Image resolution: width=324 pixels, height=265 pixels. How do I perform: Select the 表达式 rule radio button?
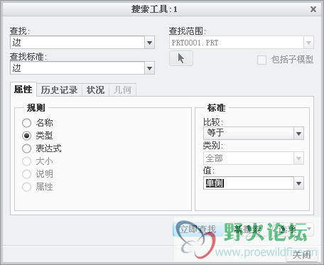[x=26, y=148]
